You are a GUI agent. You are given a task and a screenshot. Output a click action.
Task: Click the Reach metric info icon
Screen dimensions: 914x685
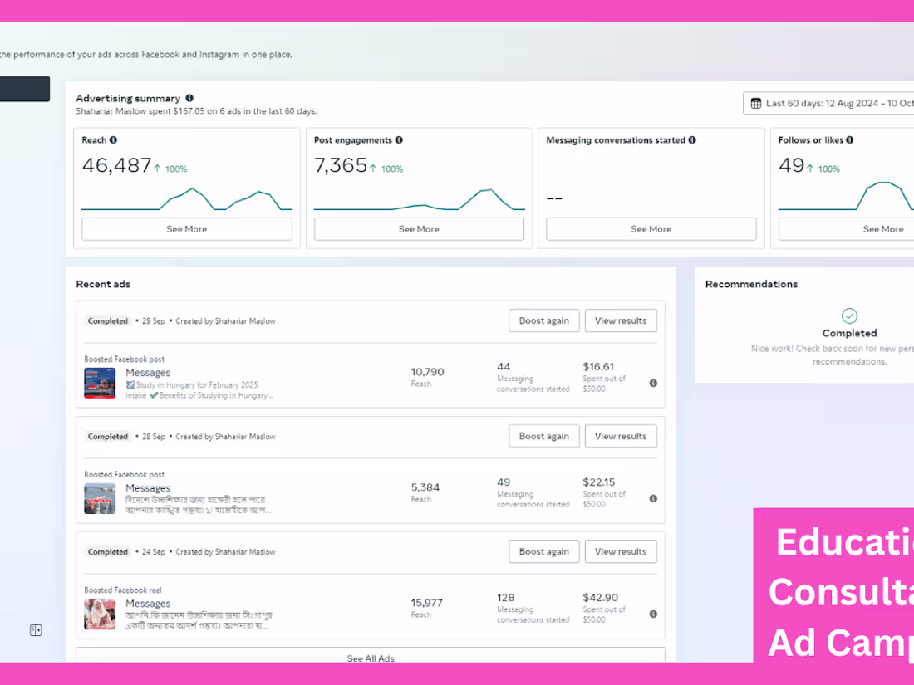pos(115,139)
